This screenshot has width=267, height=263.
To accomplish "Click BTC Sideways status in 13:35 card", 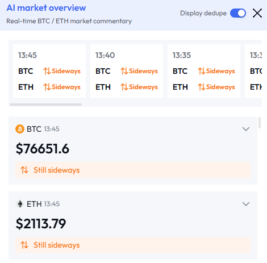I will [x=216, y=71].
